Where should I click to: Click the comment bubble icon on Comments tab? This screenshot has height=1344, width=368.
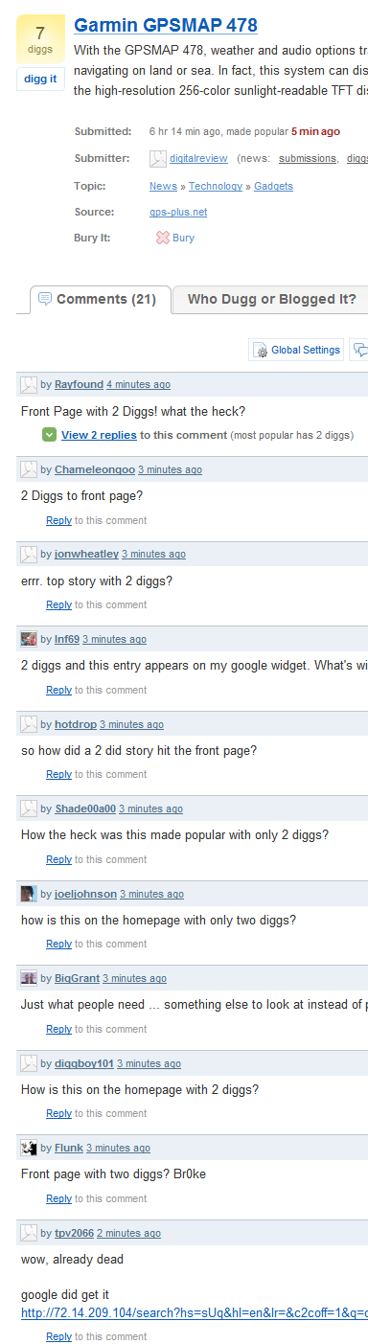click(45, 299)
